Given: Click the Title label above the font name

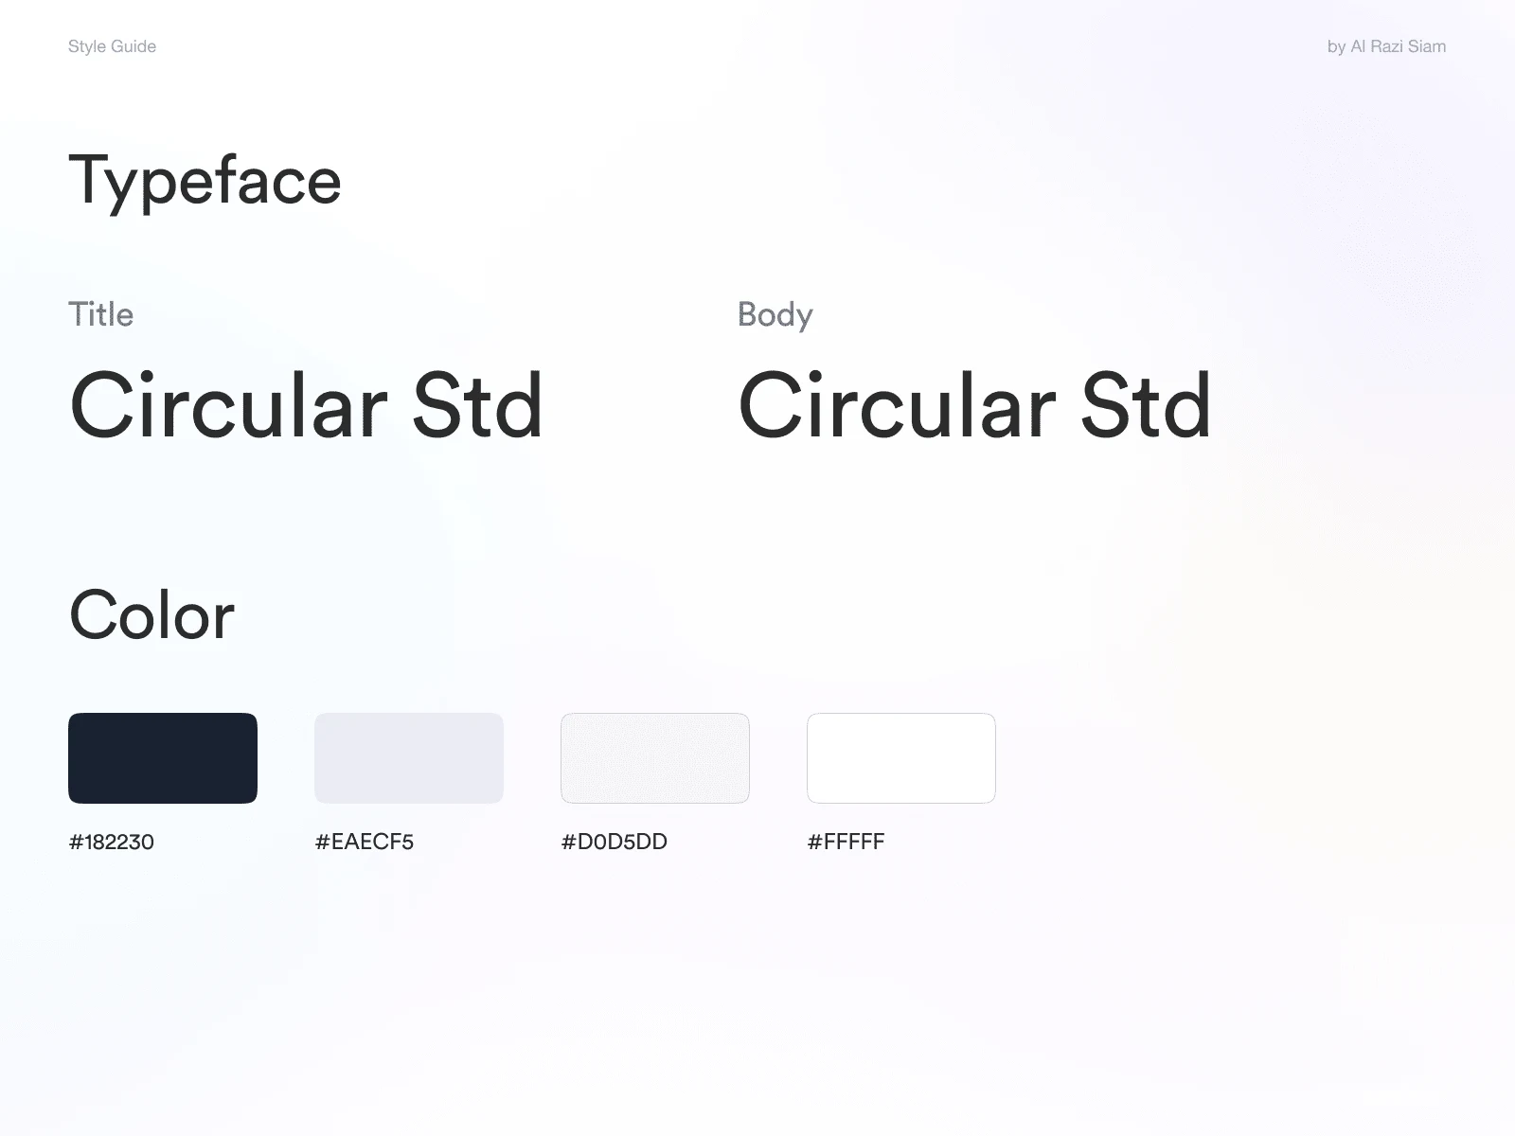Looking at the screenshot, I should [100, 314].
